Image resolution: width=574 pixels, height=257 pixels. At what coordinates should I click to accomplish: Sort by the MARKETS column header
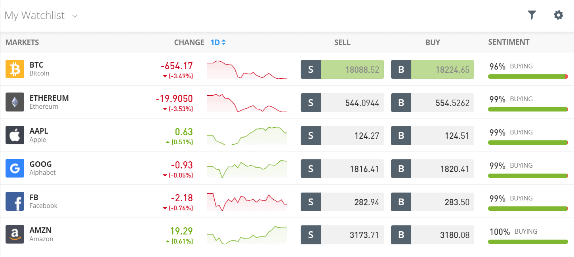(x=22, y=42)
